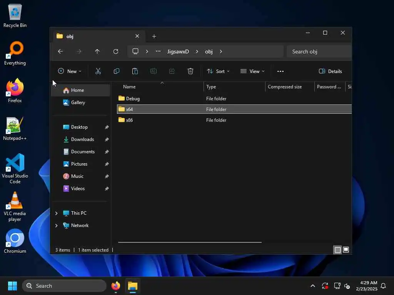The image size is (394, 295).
Task: Click the Cut scissors icon
Action: pyautogui.click(x=98, y=71)
